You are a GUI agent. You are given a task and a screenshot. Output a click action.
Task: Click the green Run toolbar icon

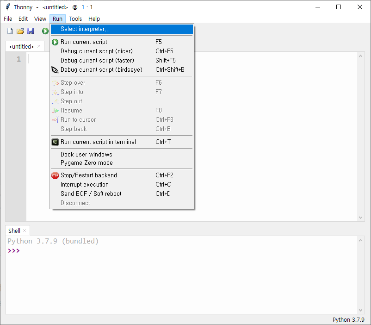(45, 31)
